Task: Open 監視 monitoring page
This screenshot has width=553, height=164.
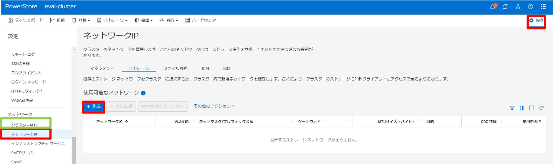Action: (x=58, y=20)
